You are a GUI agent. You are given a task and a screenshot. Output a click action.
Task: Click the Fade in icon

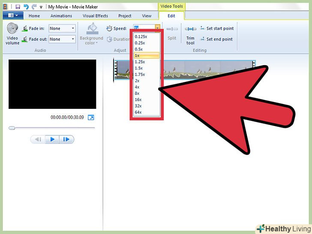(x=25, y=28)
